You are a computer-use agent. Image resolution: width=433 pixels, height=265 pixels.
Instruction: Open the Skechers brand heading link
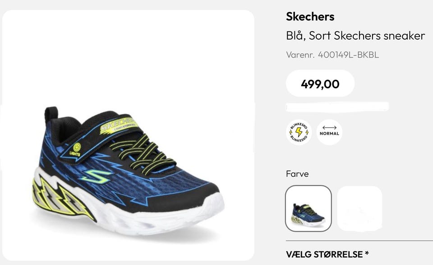(310, 17)
